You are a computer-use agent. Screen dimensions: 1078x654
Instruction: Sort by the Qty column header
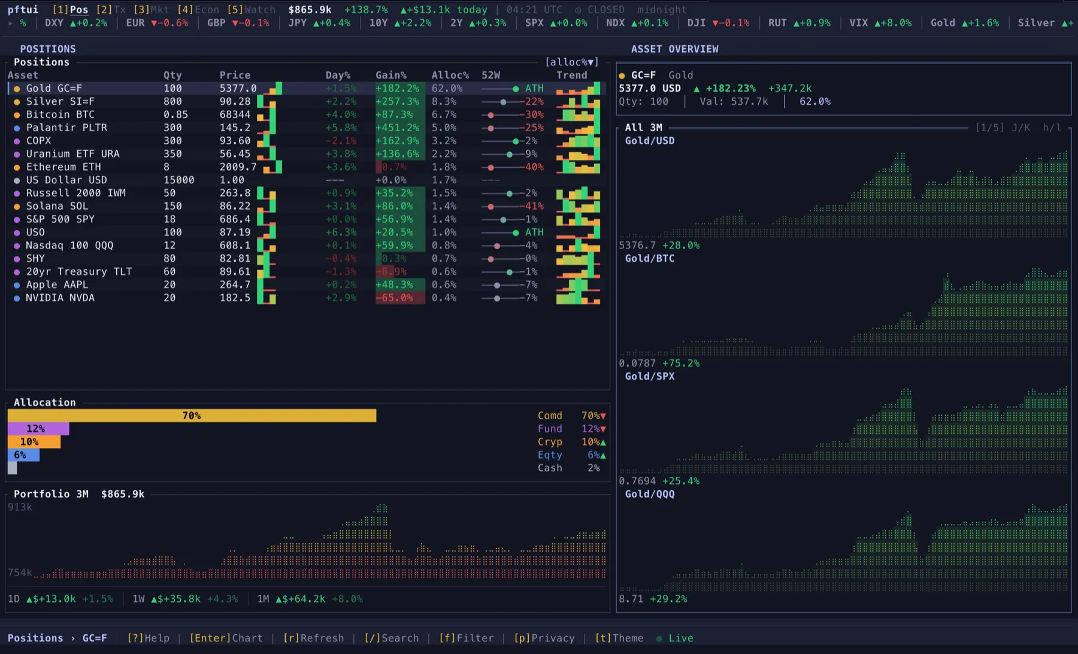coord(172,75)
